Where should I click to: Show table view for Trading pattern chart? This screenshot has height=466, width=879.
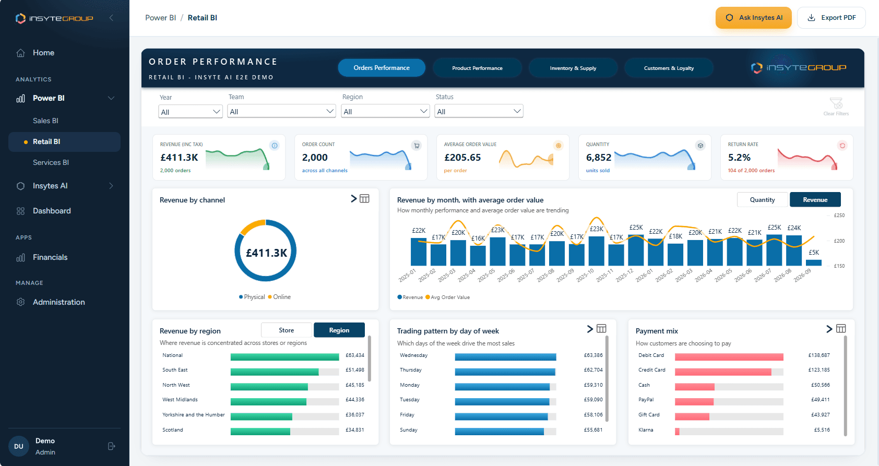[x=601, y=329]
